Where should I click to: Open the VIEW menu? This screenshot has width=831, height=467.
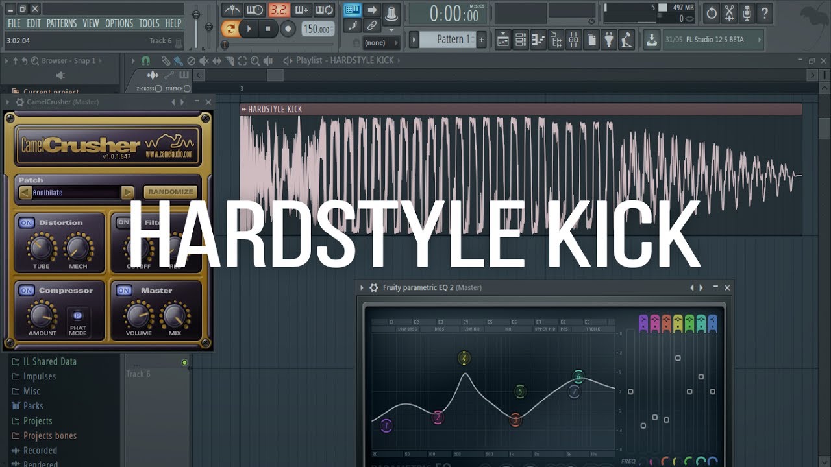point(91,23)
